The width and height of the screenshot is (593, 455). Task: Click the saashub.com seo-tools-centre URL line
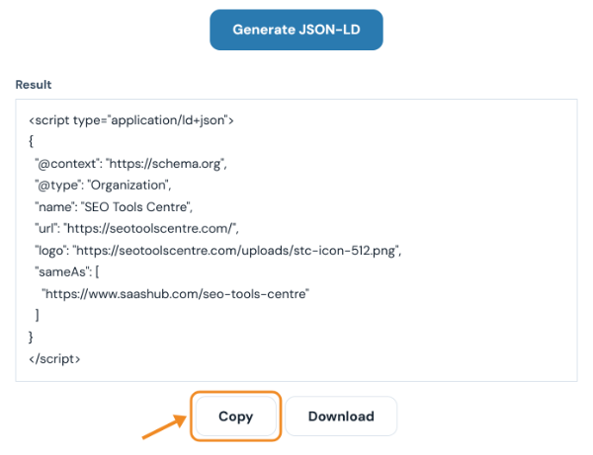175,294
